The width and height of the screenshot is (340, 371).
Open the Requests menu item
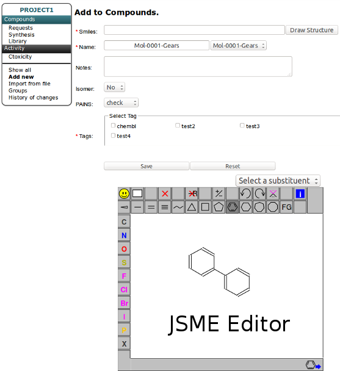pyautogui.click(x=21, y=28)
